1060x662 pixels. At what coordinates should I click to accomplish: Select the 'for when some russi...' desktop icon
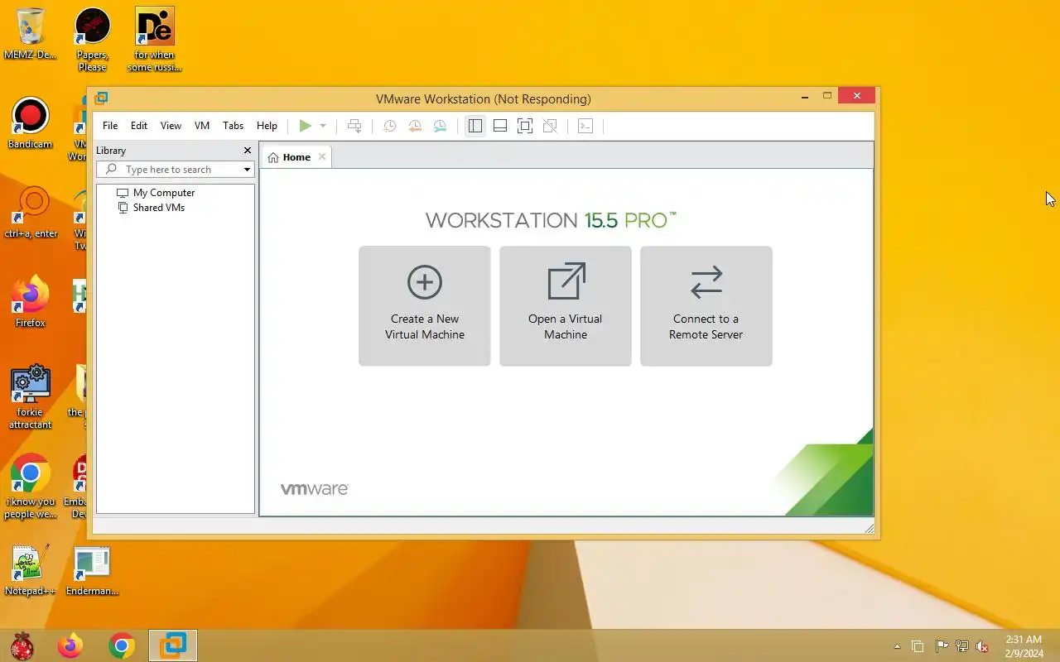pos(155,40)
